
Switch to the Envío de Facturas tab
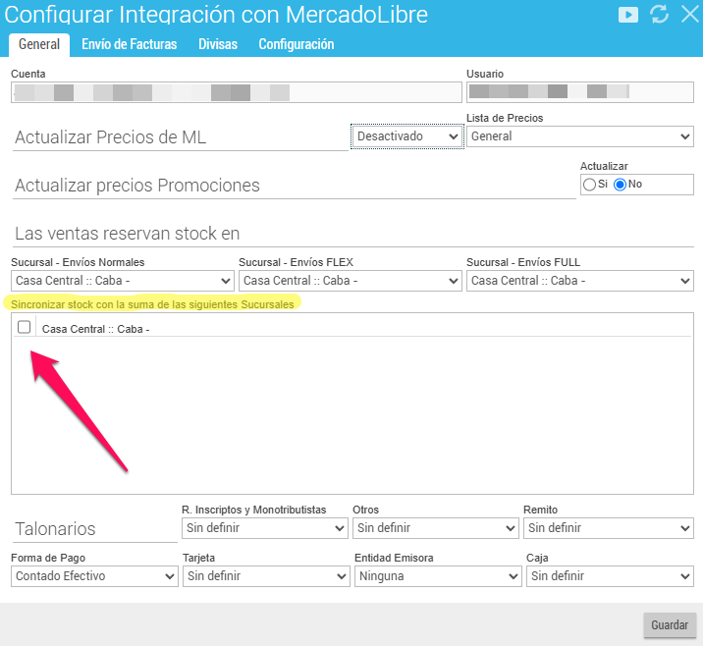[x=129, y=44]
